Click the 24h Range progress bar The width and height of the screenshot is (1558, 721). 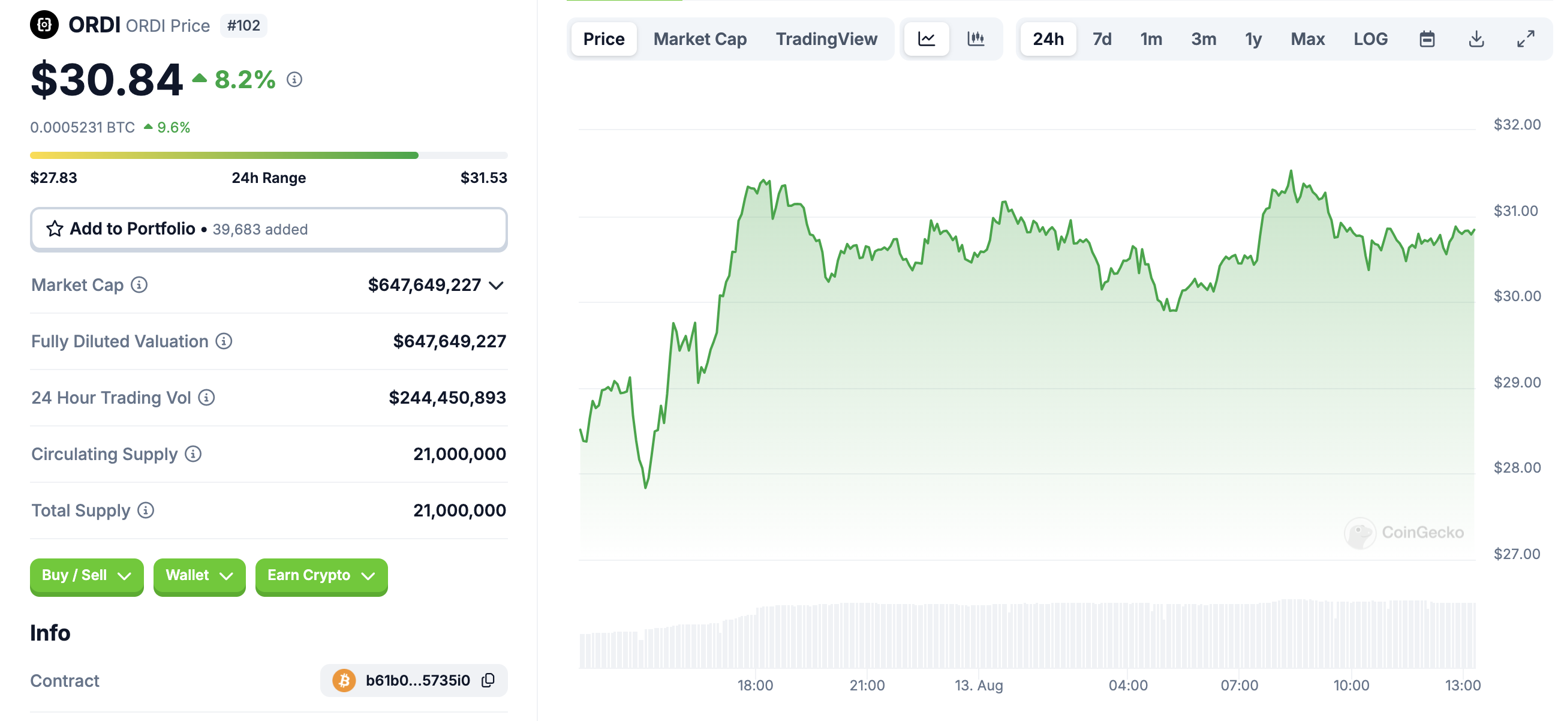[x=269, y=155]
